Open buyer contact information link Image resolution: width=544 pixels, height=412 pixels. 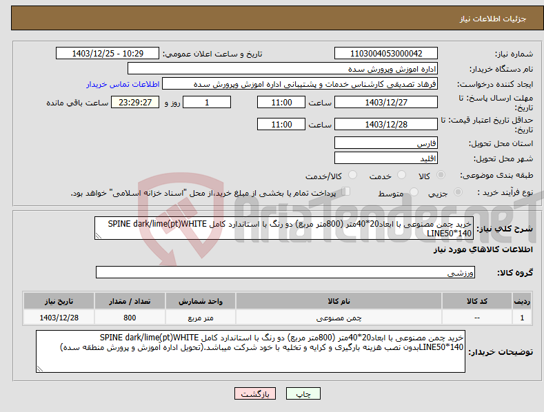point(123,84)
